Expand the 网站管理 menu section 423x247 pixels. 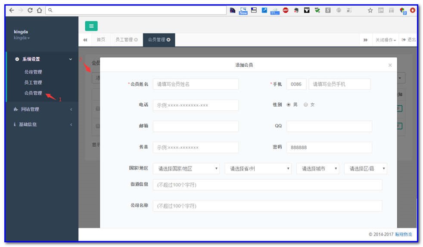pyautogui.click(x=71, y=109)
